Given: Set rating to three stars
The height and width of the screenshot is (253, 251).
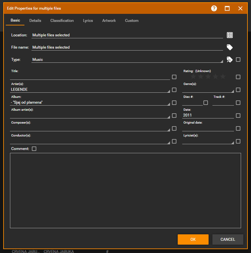Looking at the screenshot, I should coord(208,77).
